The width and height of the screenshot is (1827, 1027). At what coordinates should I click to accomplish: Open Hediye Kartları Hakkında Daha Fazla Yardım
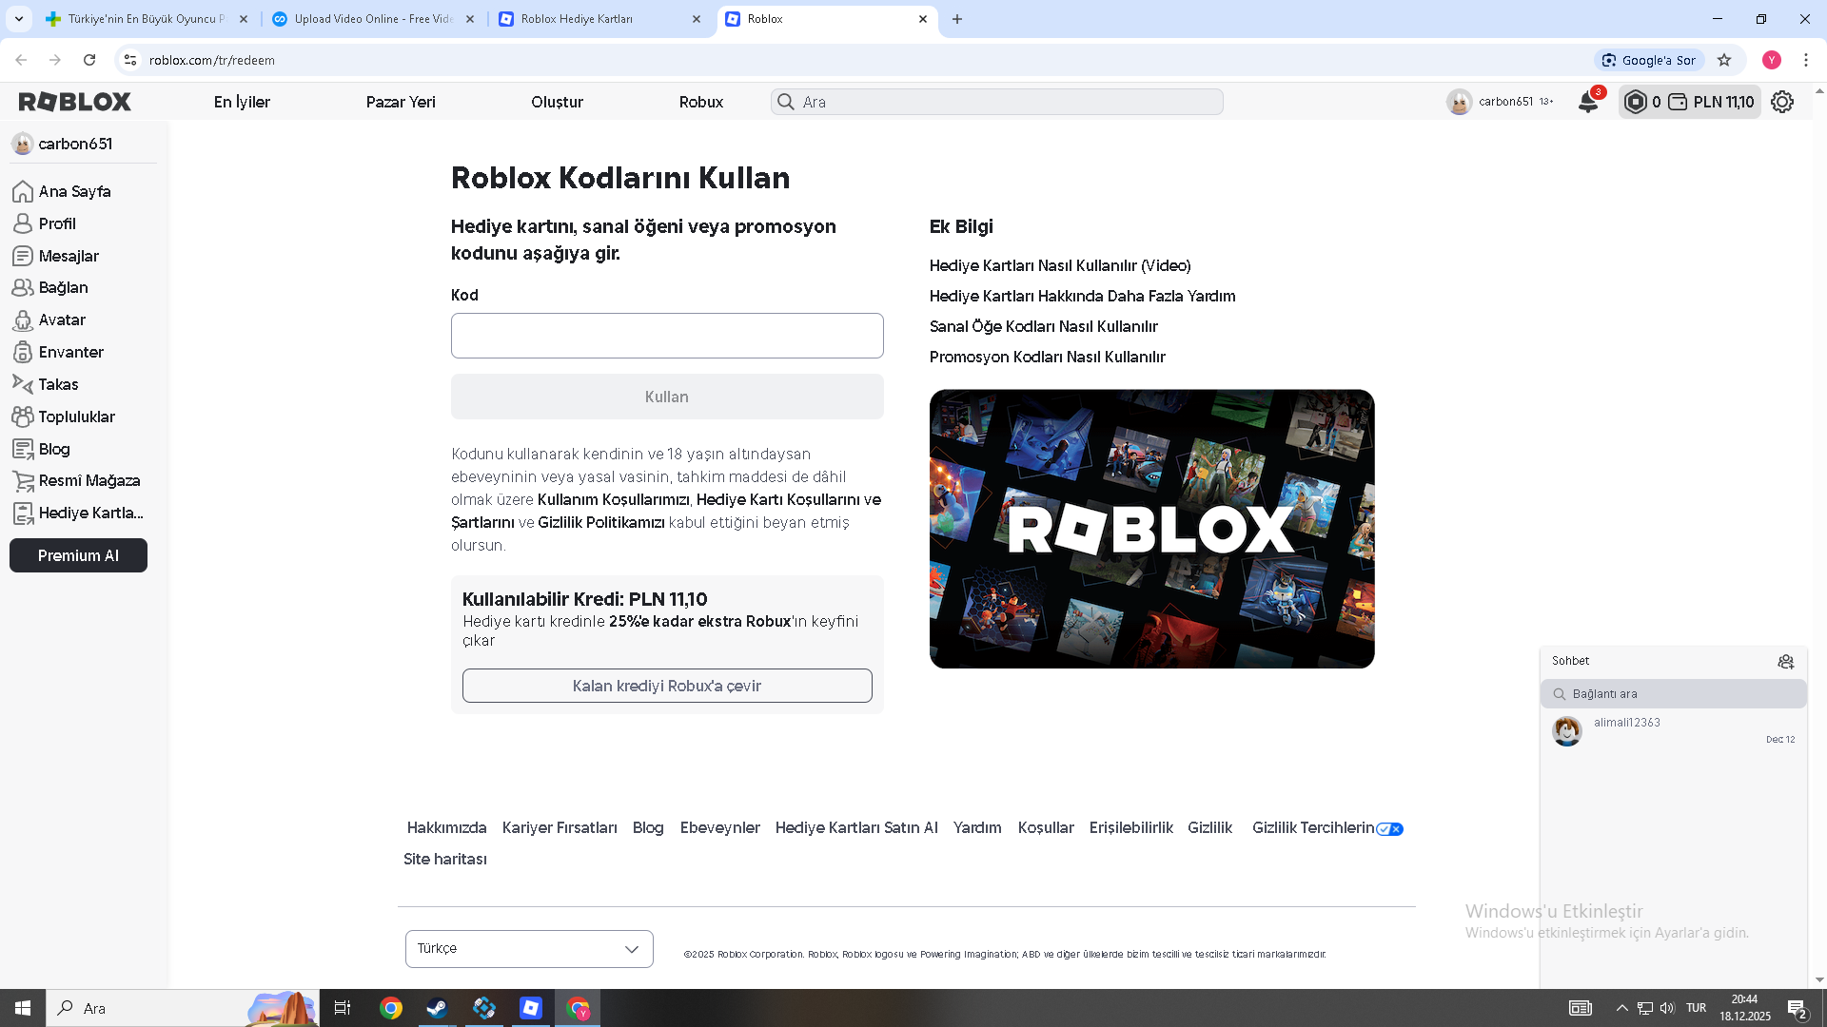(x=1083, y=296)
